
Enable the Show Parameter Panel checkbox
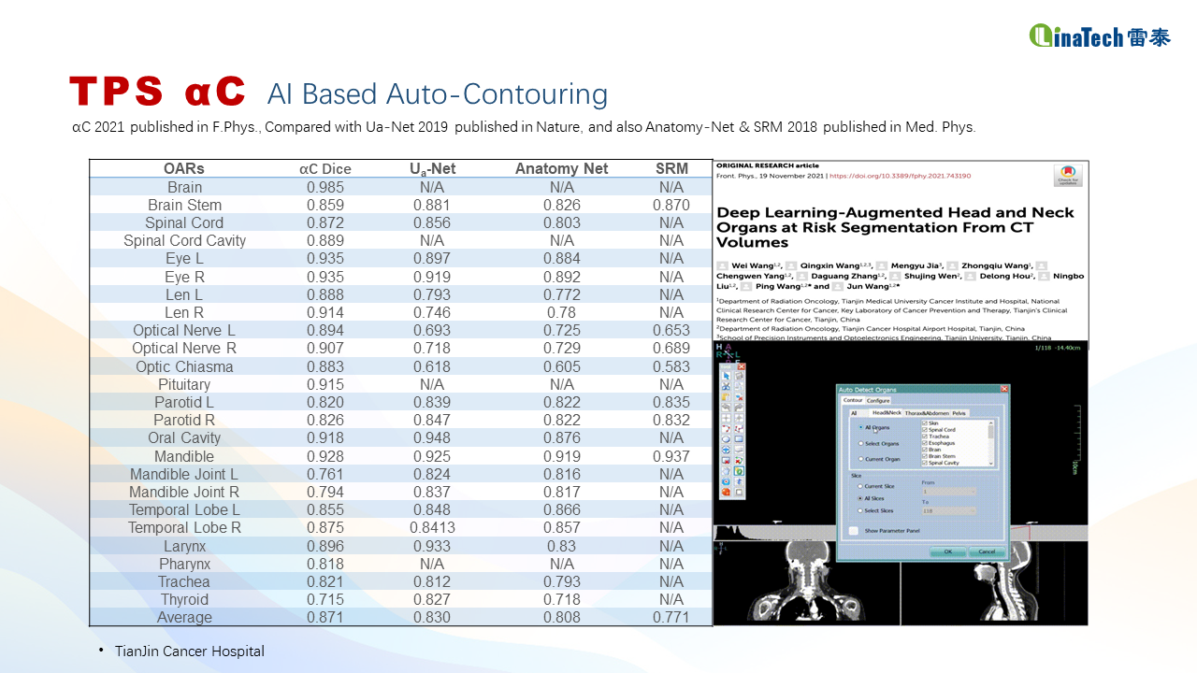click(x=853, y=531)
